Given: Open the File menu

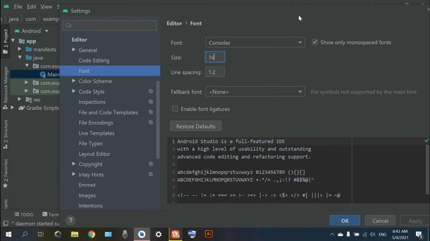Looking at the screenshot, I should [18, 7].
